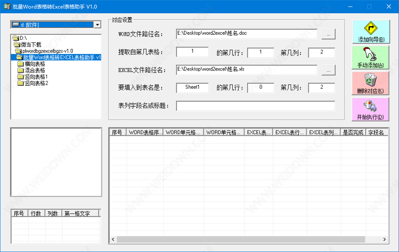Click the 序号 header in small table
Image resolution: width=399 pixels, height=252 pixels.
(x=20, y=213)
